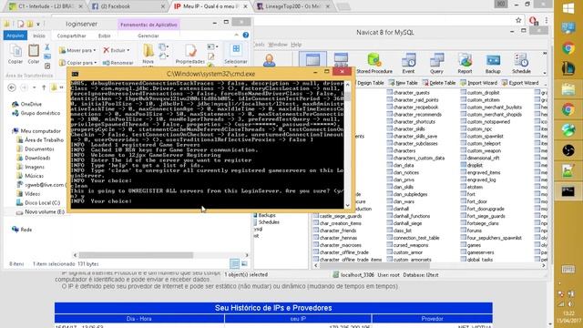Click Delete Table in Navicat
This screenshot has height=328, width=583.
click(439, 83)
